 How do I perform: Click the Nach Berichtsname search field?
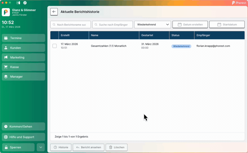pyautogui.click(x=71, y=25)
